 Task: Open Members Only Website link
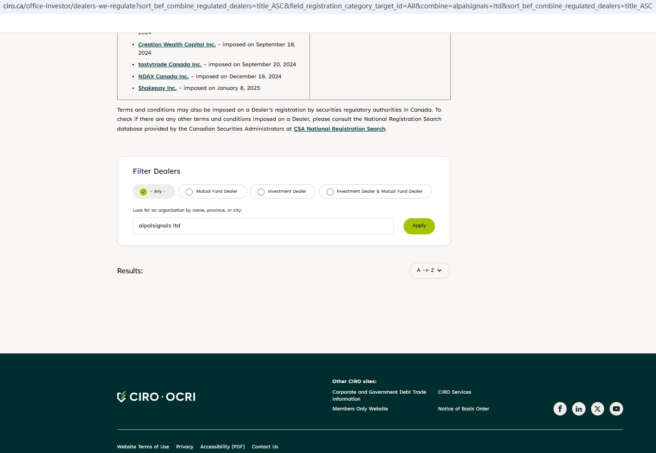click(x=360, y=409)
